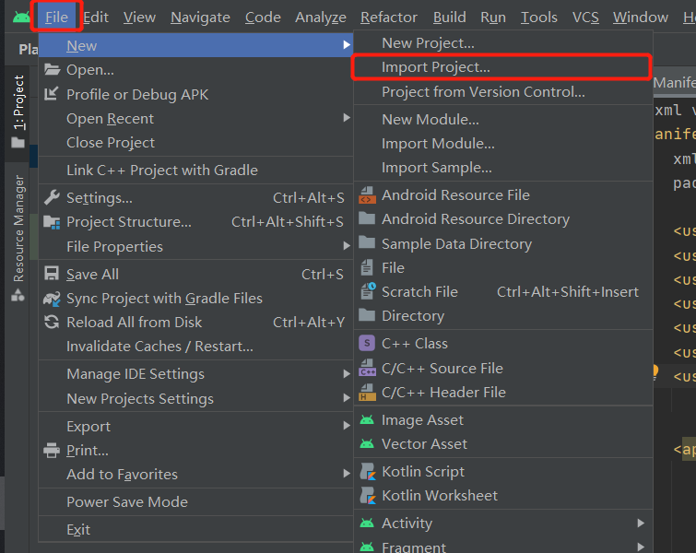This screenshot has width=696, height=553.
Task: Choose Import Project... from the New submenu
Action: [x=503, y=67]
